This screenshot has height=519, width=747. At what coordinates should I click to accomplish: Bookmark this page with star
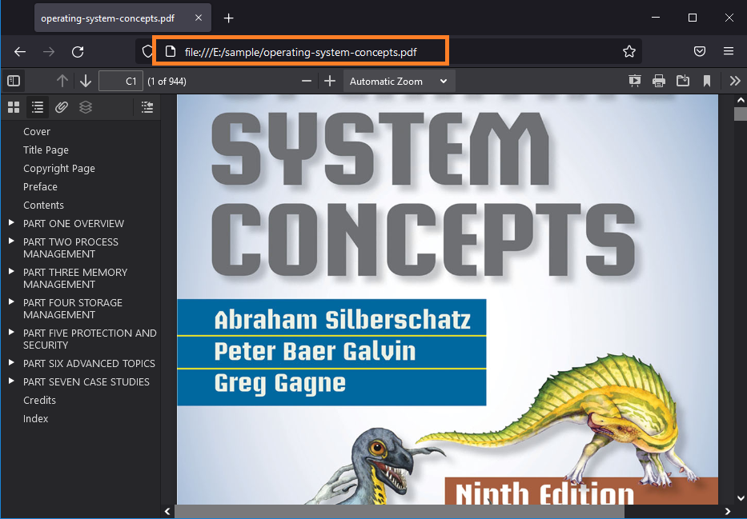coord(629,51)
